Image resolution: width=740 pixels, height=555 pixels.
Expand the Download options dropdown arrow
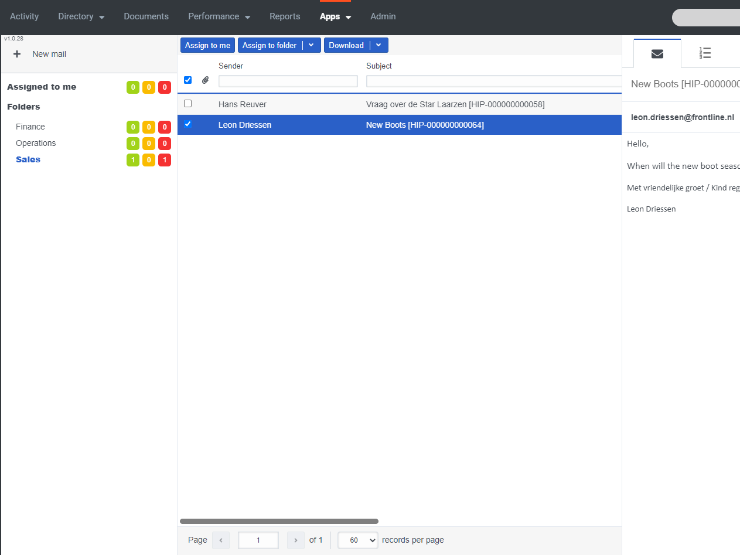coord(378,45)
